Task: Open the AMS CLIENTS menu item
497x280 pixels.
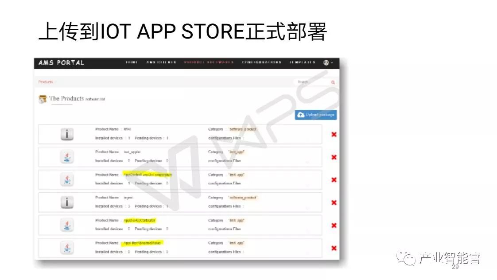Action: [161, 62]
